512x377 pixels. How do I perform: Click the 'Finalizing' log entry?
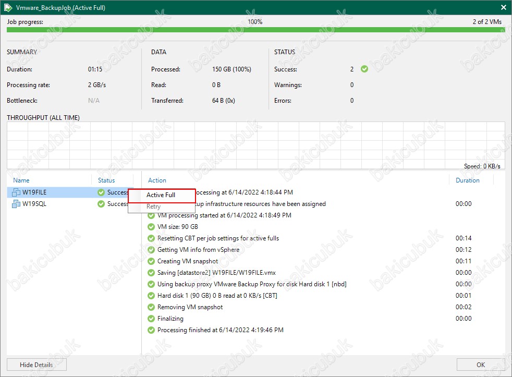pyautogui.click(x=170, y=319)
